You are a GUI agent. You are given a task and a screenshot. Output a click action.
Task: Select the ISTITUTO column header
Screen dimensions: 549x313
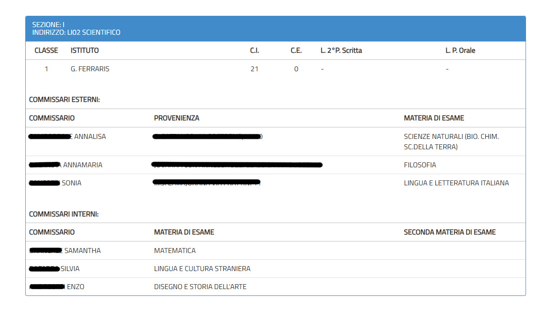(x=85, y=51)
